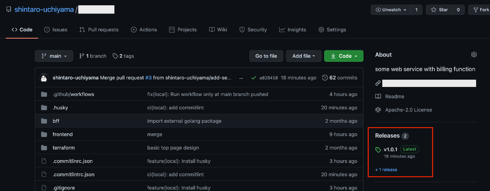Fork the repository
Viewport: 490px width, 191px height.
(x=480, y=10)
